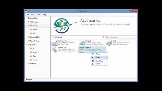The width and height of the screenshot is (162, 91).
Task: Click the Online status bar icon
Action: tap(26, 79)
